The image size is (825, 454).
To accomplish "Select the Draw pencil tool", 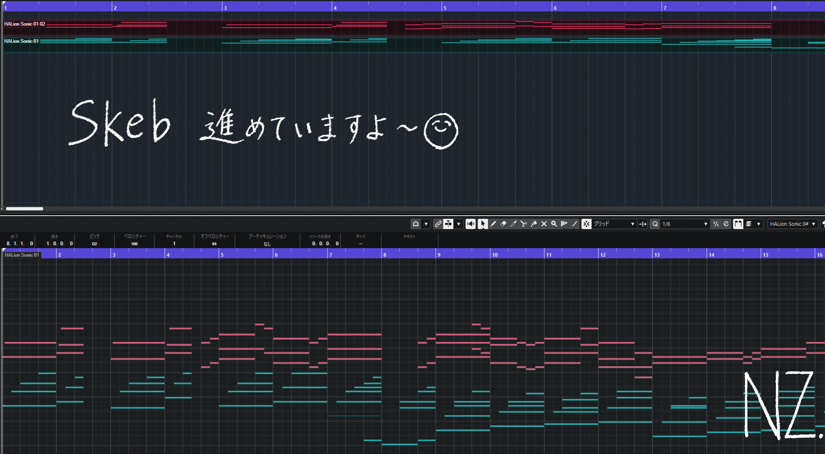I will tap(493, 224).
